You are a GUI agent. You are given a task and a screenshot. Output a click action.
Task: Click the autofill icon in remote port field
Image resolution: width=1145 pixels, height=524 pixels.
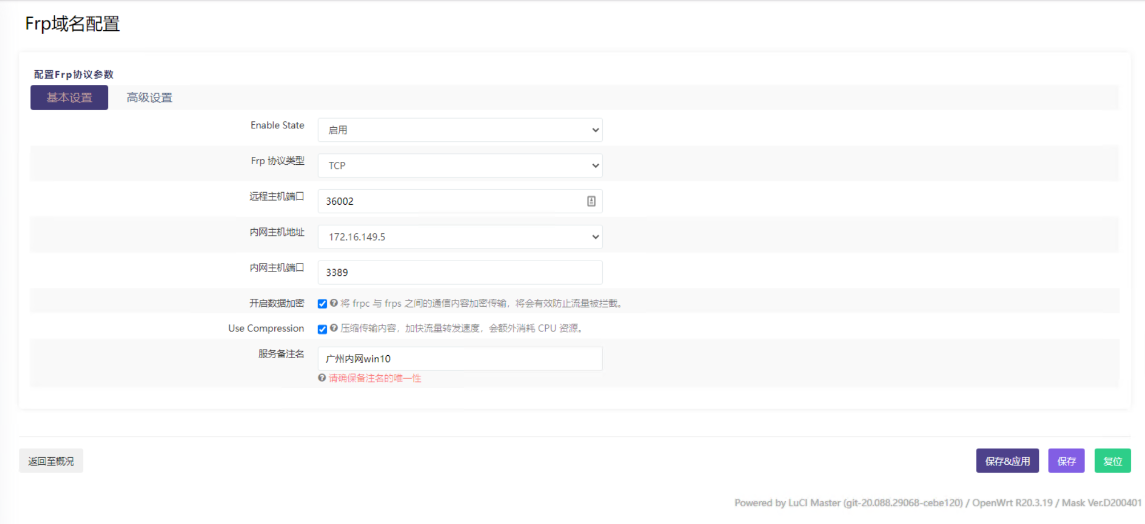(x=591, y=201)
